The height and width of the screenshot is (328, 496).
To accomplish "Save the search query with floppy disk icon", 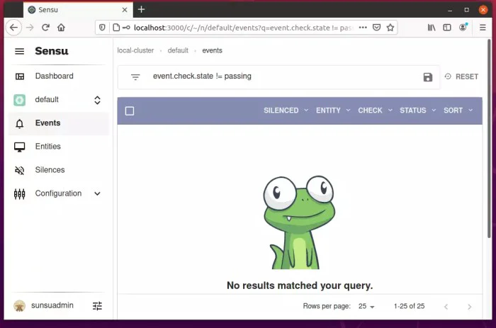I will point(428,77).
